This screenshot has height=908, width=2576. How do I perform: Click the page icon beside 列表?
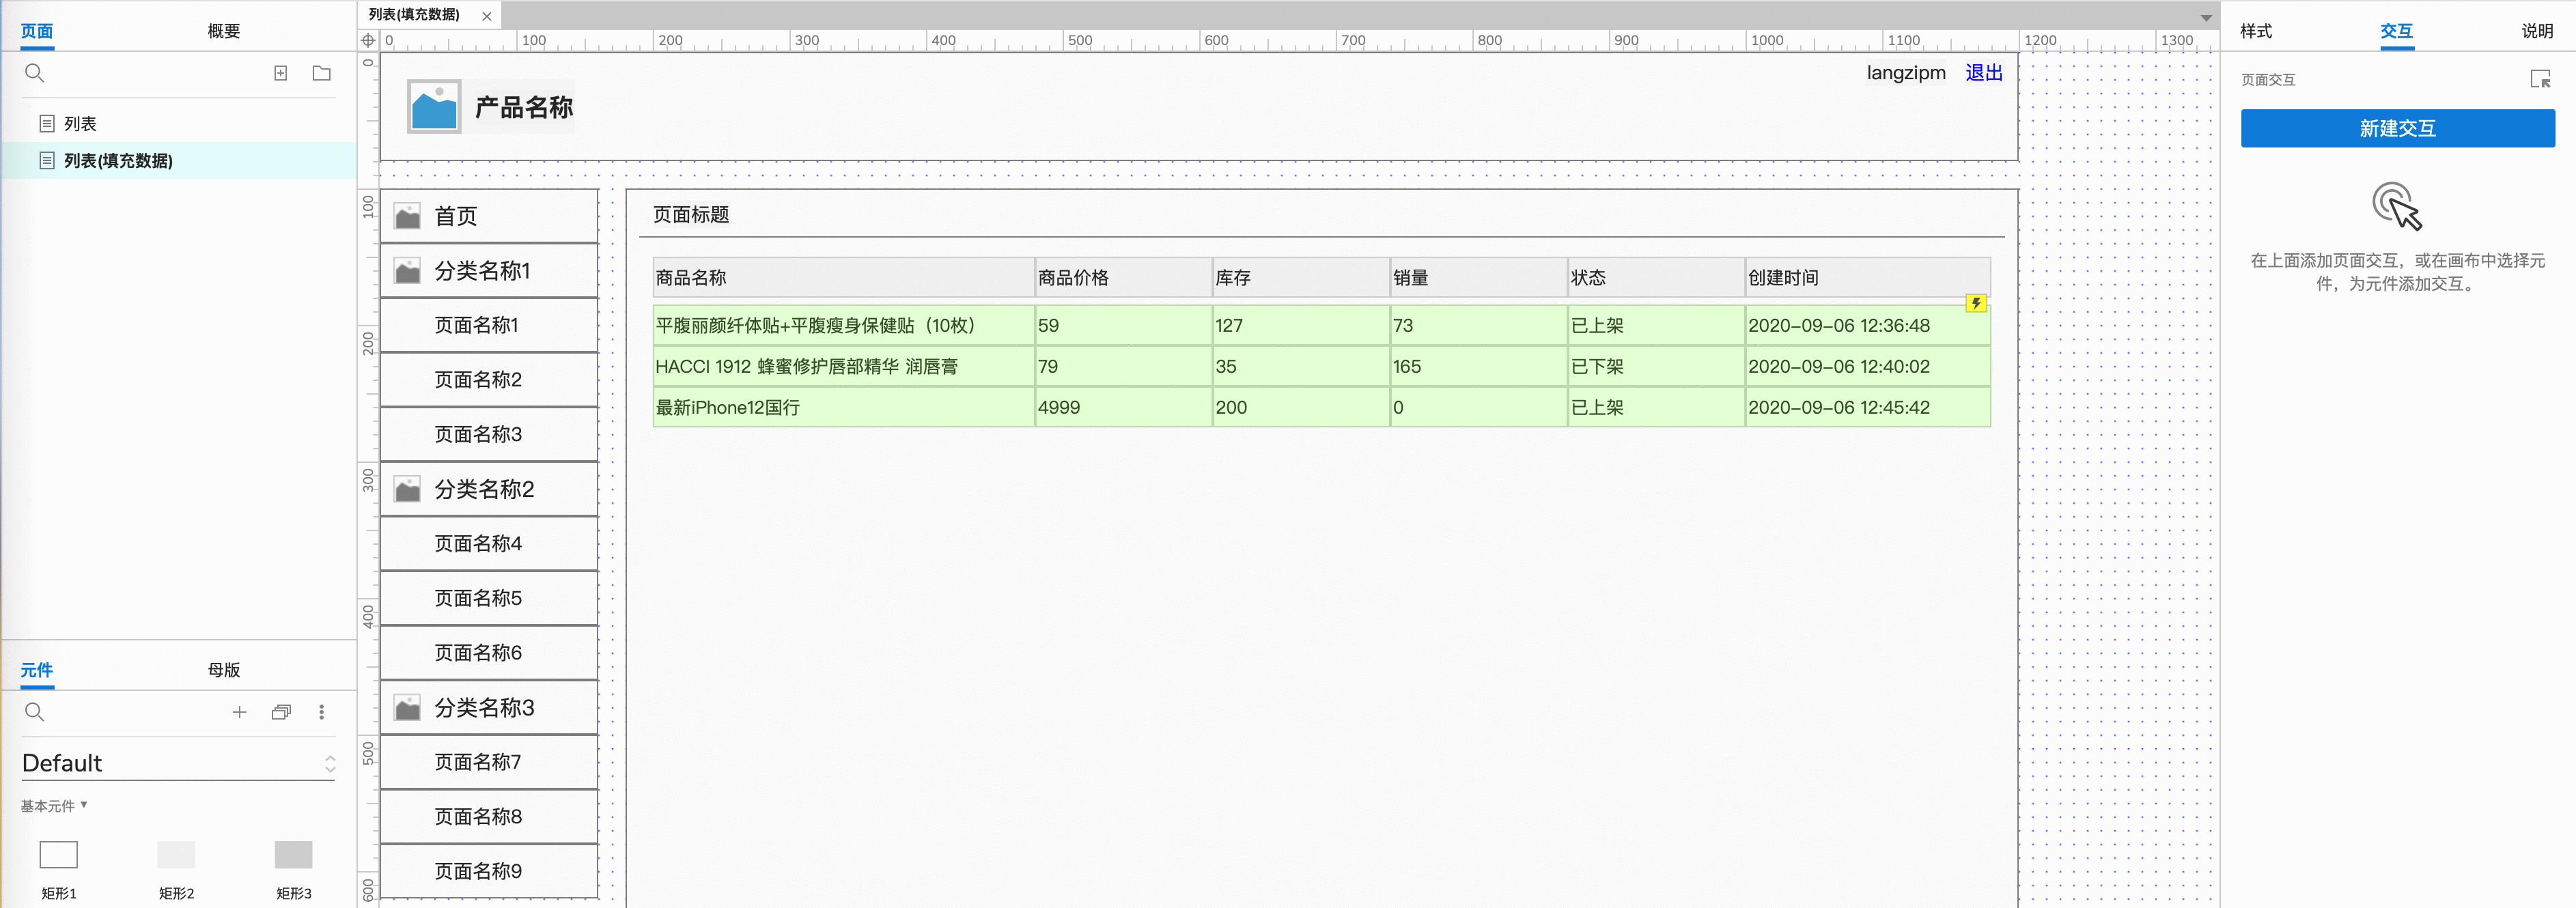[x=46, y=123]
